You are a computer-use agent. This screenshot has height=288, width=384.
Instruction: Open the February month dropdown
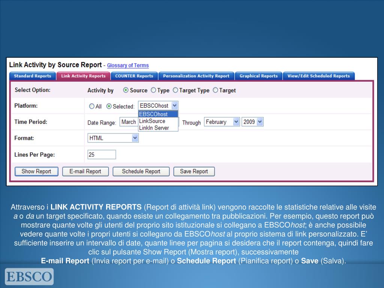[x=222, y=122]
